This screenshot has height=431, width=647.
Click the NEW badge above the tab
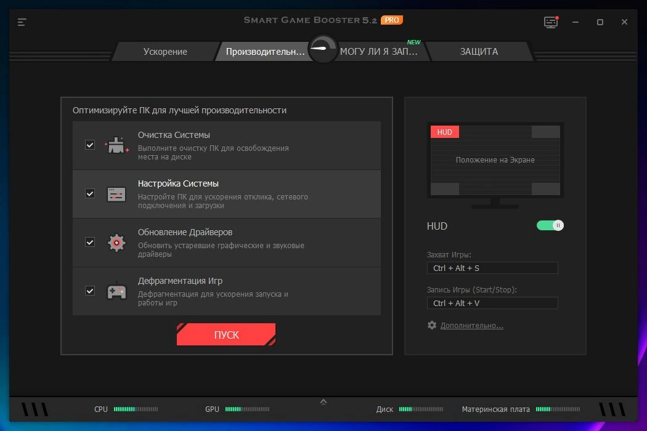(x=413, y=42)
